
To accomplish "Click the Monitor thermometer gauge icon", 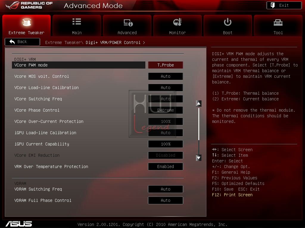I will pos(178,22).
